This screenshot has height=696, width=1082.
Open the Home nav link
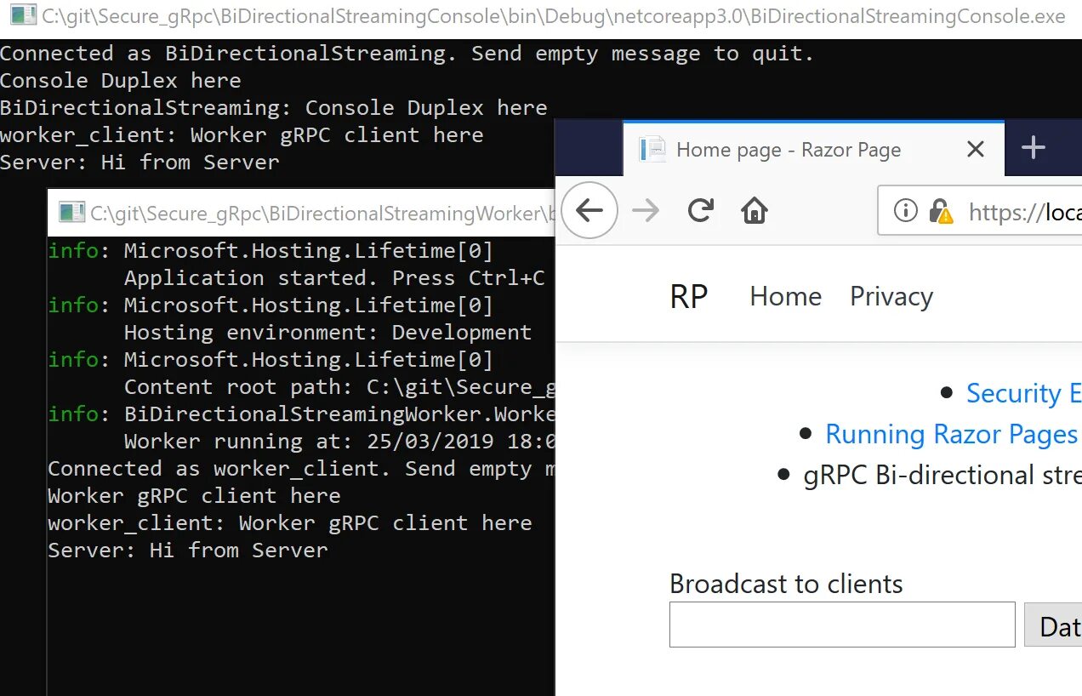coord(786,296)
